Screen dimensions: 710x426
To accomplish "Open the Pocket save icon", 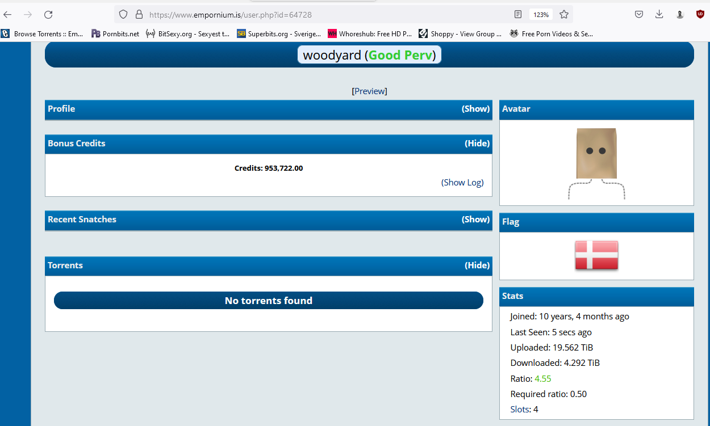I will 638,15.
